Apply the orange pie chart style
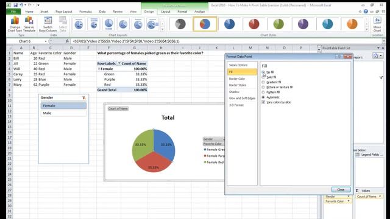Image resolution: width=390 pixels, height=219 pixels. [352, 24]
